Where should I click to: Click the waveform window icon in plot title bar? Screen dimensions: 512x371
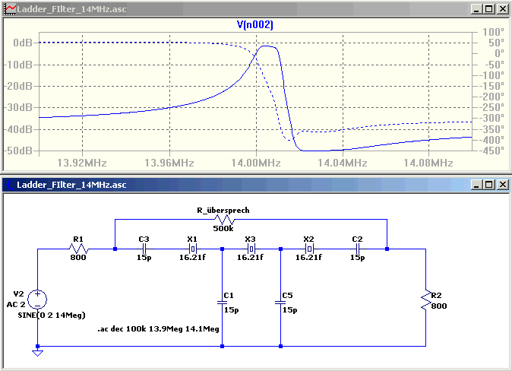tap(10, 9)
